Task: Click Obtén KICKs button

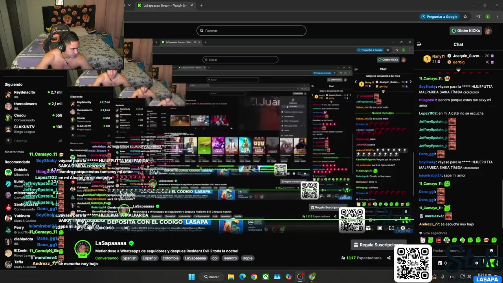Action: point(466,31)
